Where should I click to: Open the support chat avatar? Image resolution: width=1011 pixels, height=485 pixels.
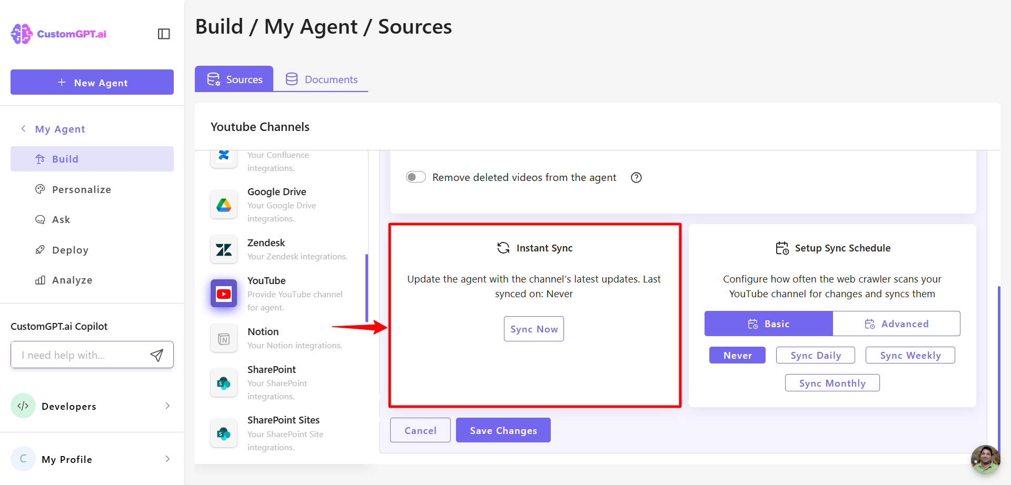[x=985, y=459]
